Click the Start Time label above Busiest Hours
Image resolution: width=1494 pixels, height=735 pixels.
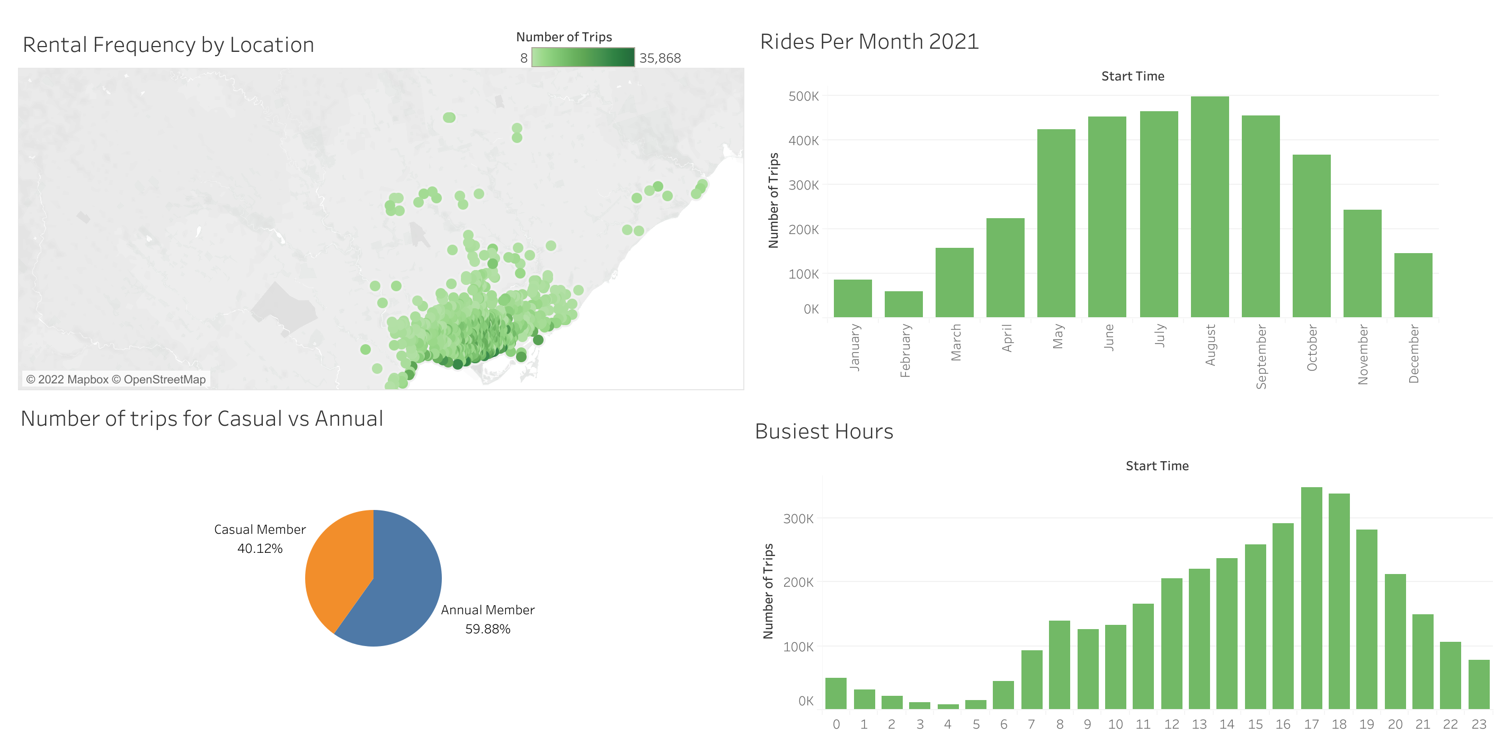pos(1156,465)
